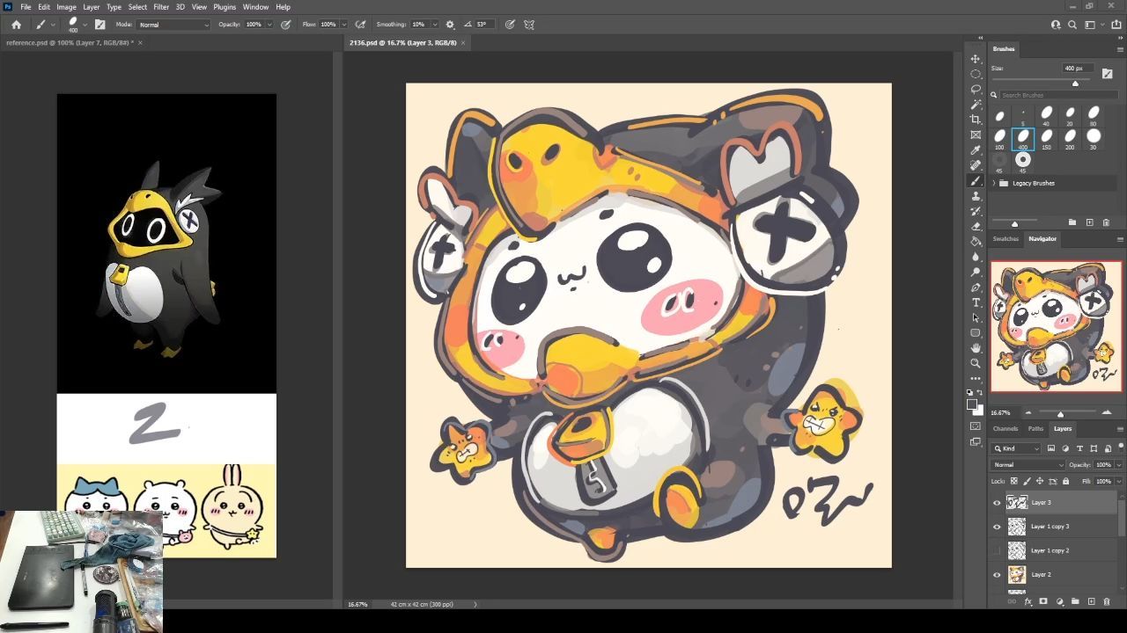Select the Eyedropper tool

(x=976, y=150)
